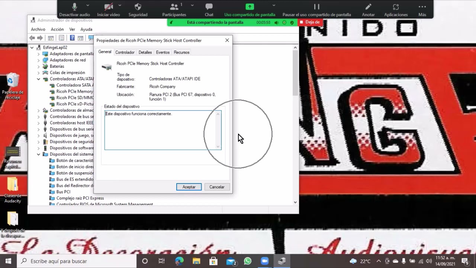Select Ricoh PCIe Memory tree item

pos(74,92)
